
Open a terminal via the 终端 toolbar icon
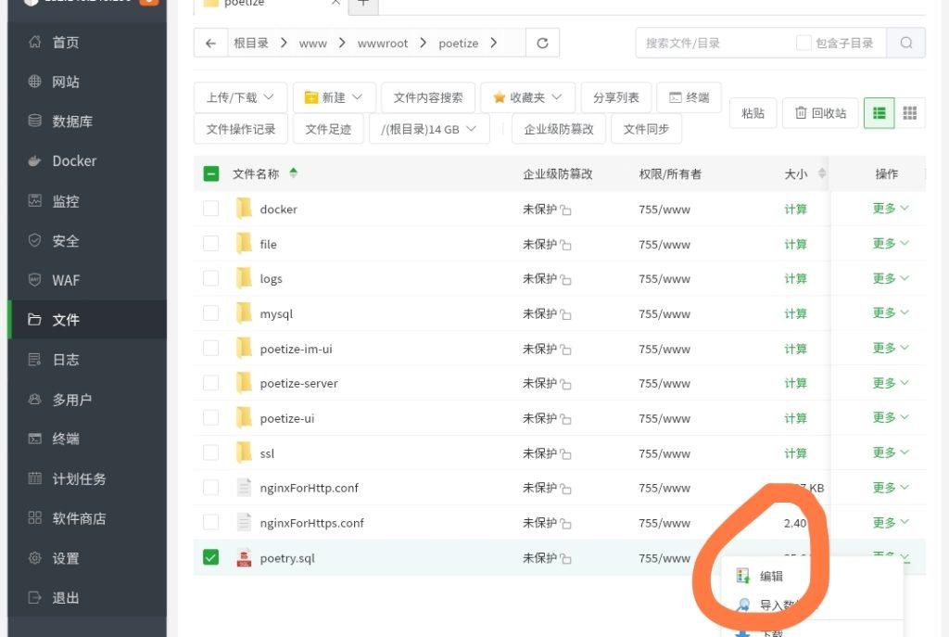[689, 96]
